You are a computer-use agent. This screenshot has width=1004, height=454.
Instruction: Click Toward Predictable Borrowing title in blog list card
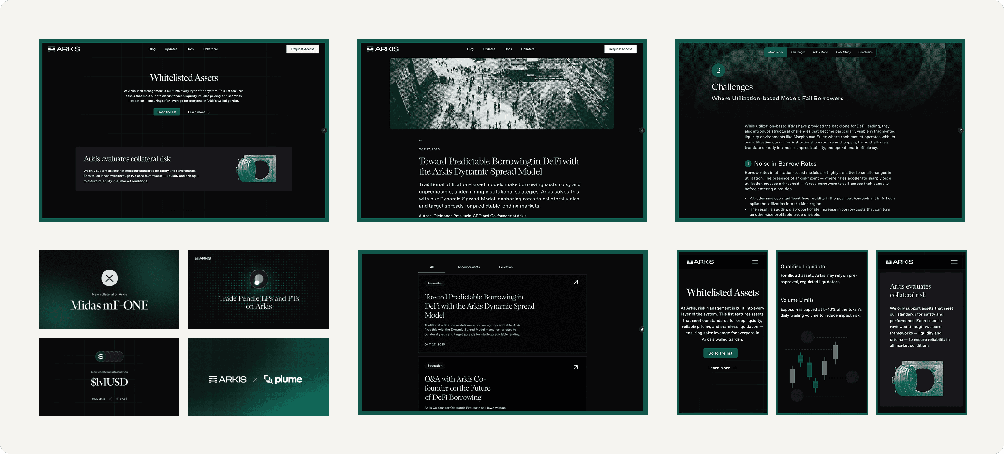479,306
